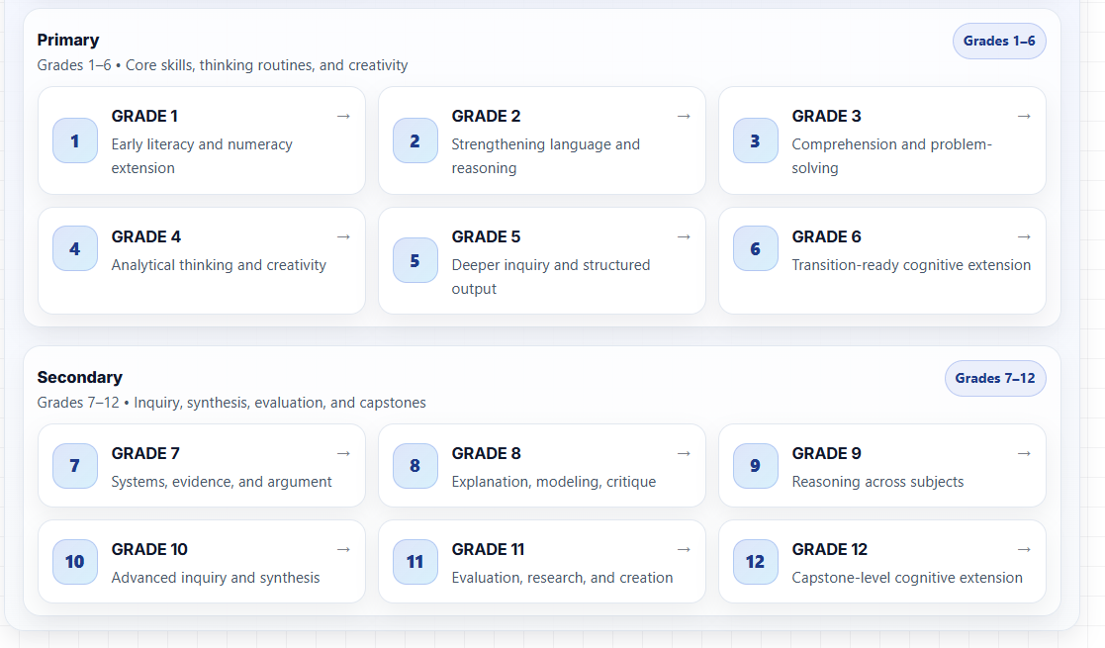Click the Primary section heading
Screen dimensions: 1105x648
click(68, 40)
